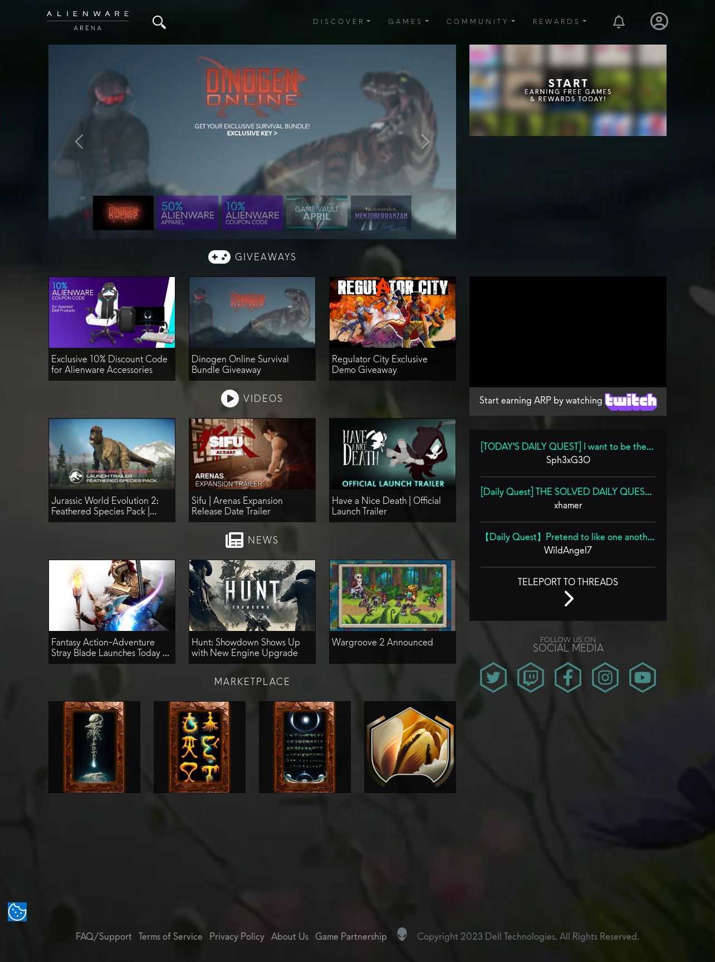Viewport: 715px width, 962px height.
Task: Click Start earning ARP by watching
Action: (x=541, y=400)
